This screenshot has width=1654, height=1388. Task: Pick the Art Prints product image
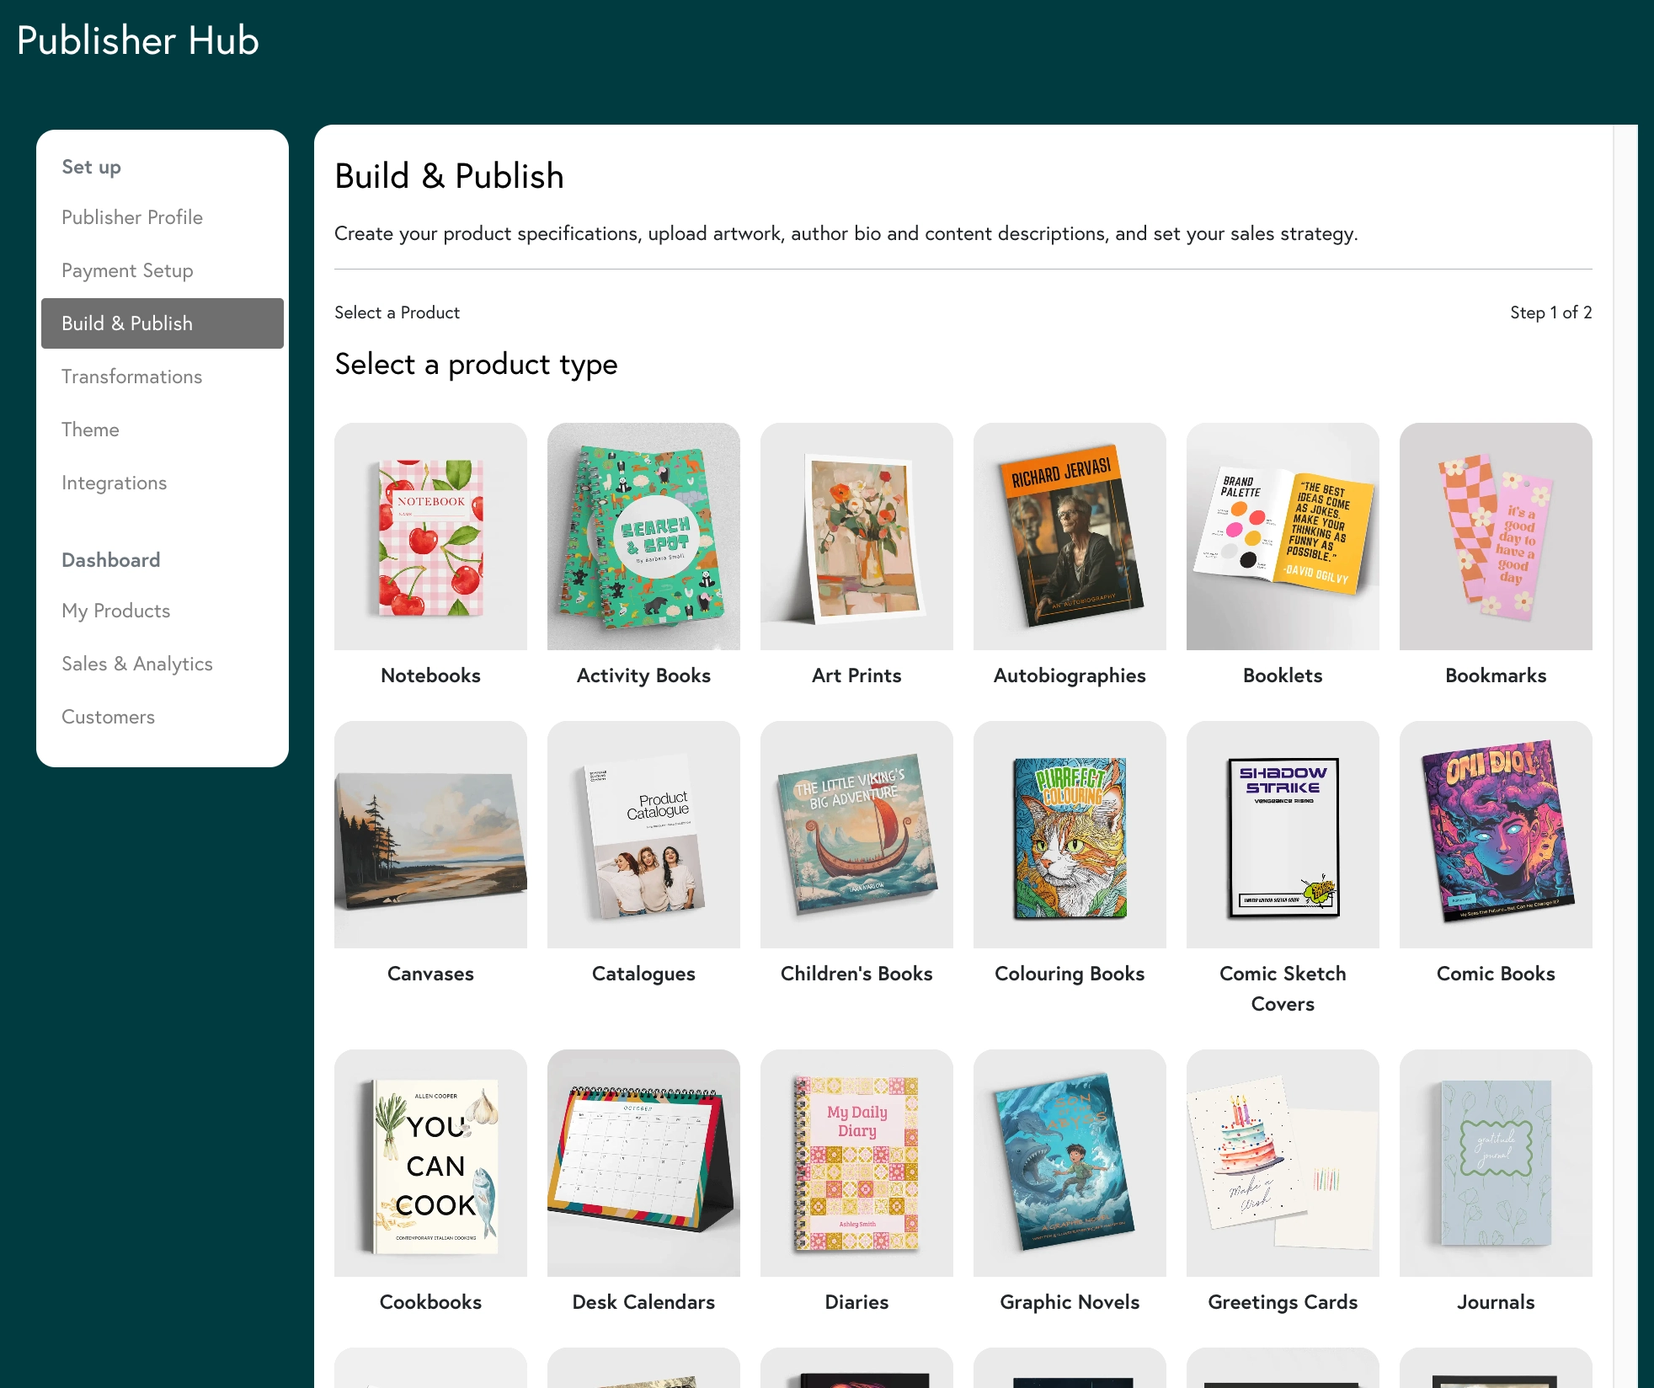(856, 537)
